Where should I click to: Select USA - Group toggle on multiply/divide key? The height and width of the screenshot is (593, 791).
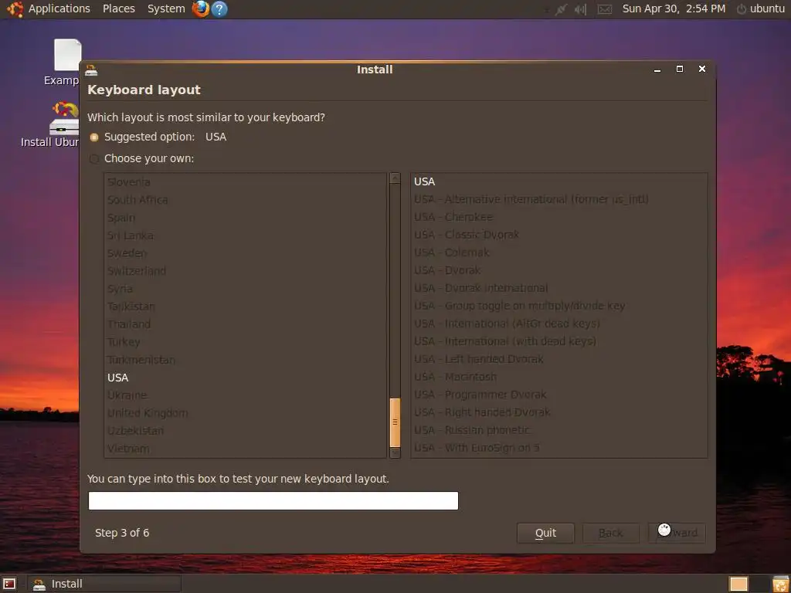(559, 306)
